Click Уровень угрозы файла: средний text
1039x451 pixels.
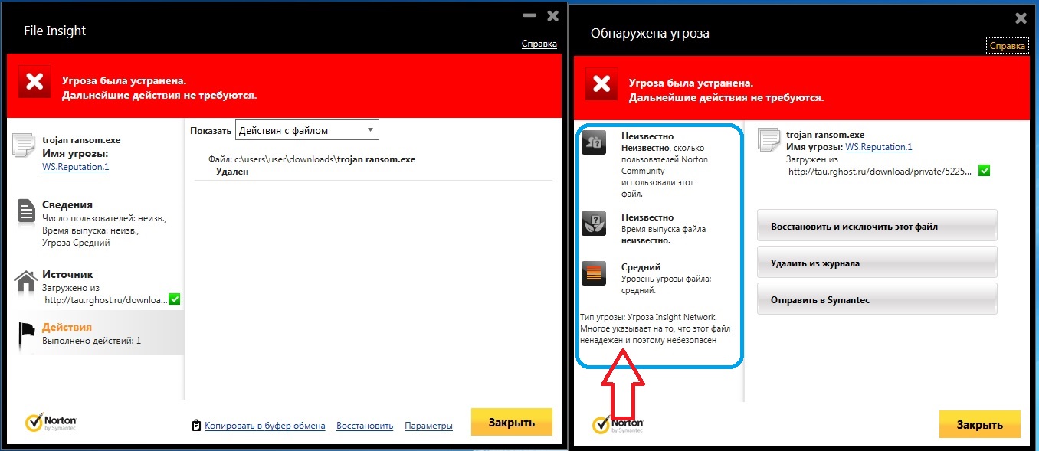pos(666,285)
